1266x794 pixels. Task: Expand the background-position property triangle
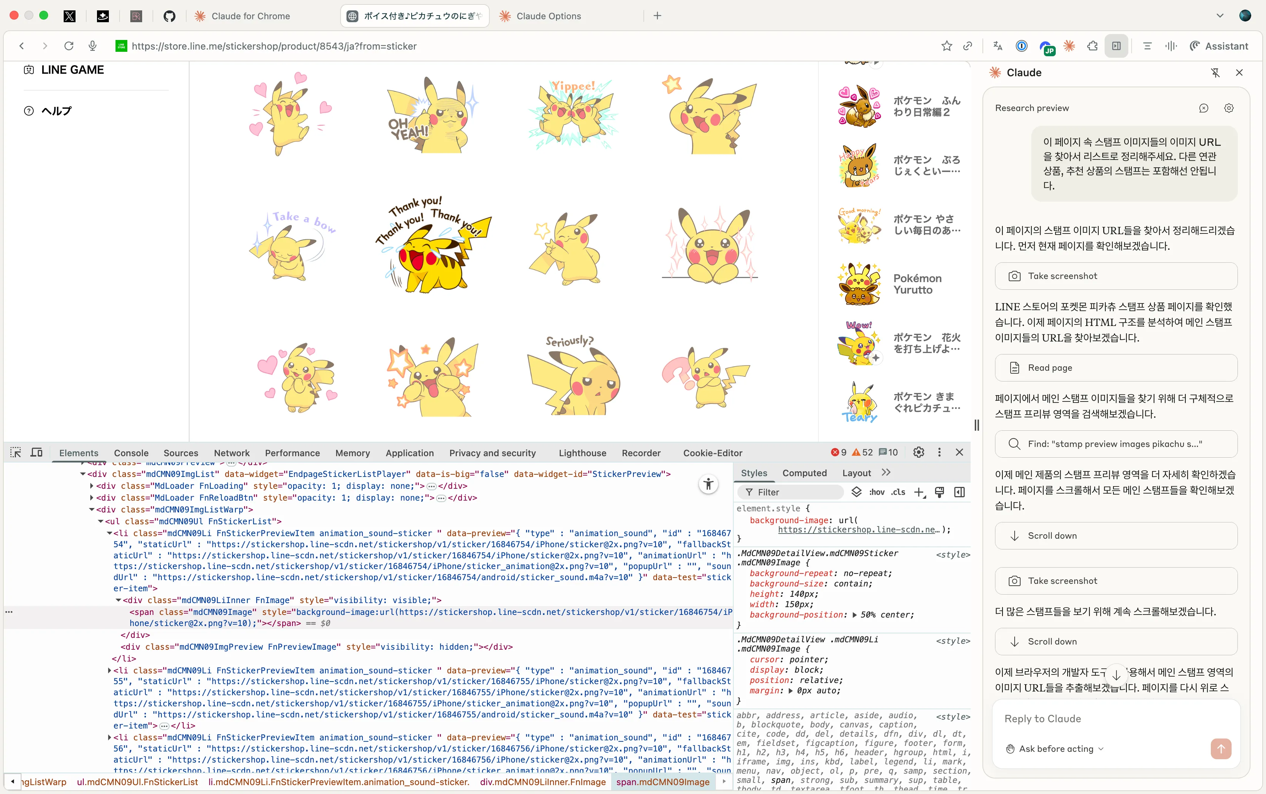pyautogui.click(x=855, y=615)
